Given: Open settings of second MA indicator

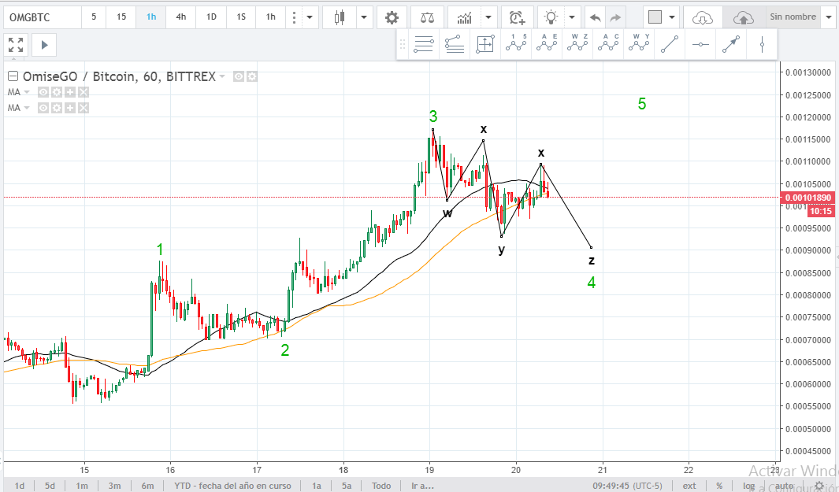Looking at the screenshot, I should click(57, 108).
